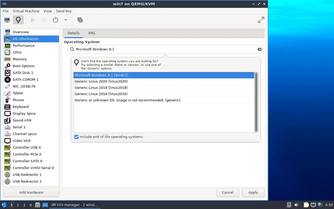Open the desktop start menu icon
This screenshot has height=209, width=334.
click(4, 205)
